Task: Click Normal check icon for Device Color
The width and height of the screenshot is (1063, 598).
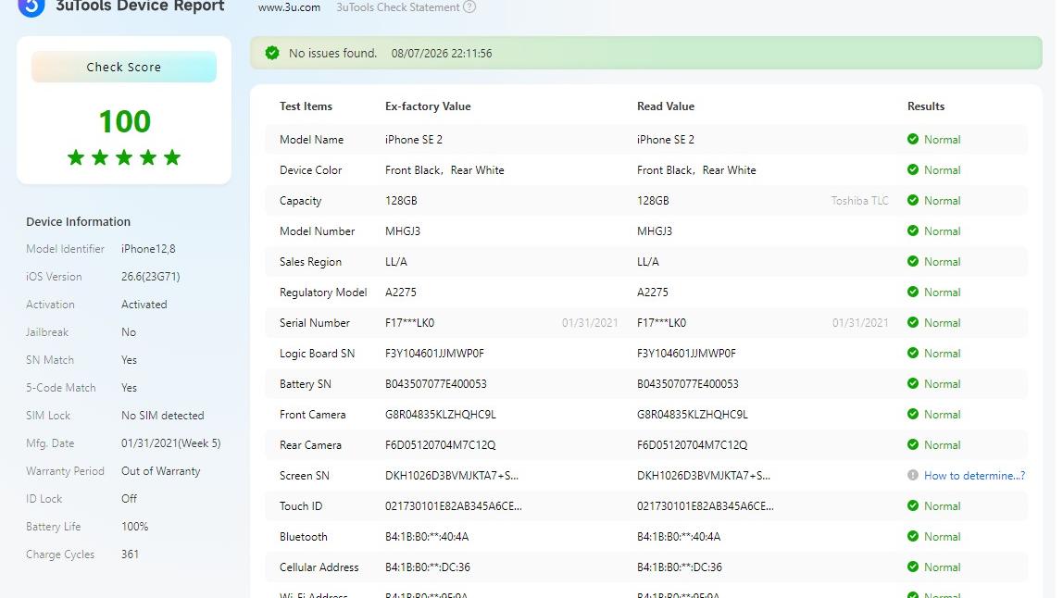Action: tap(912, 169)
